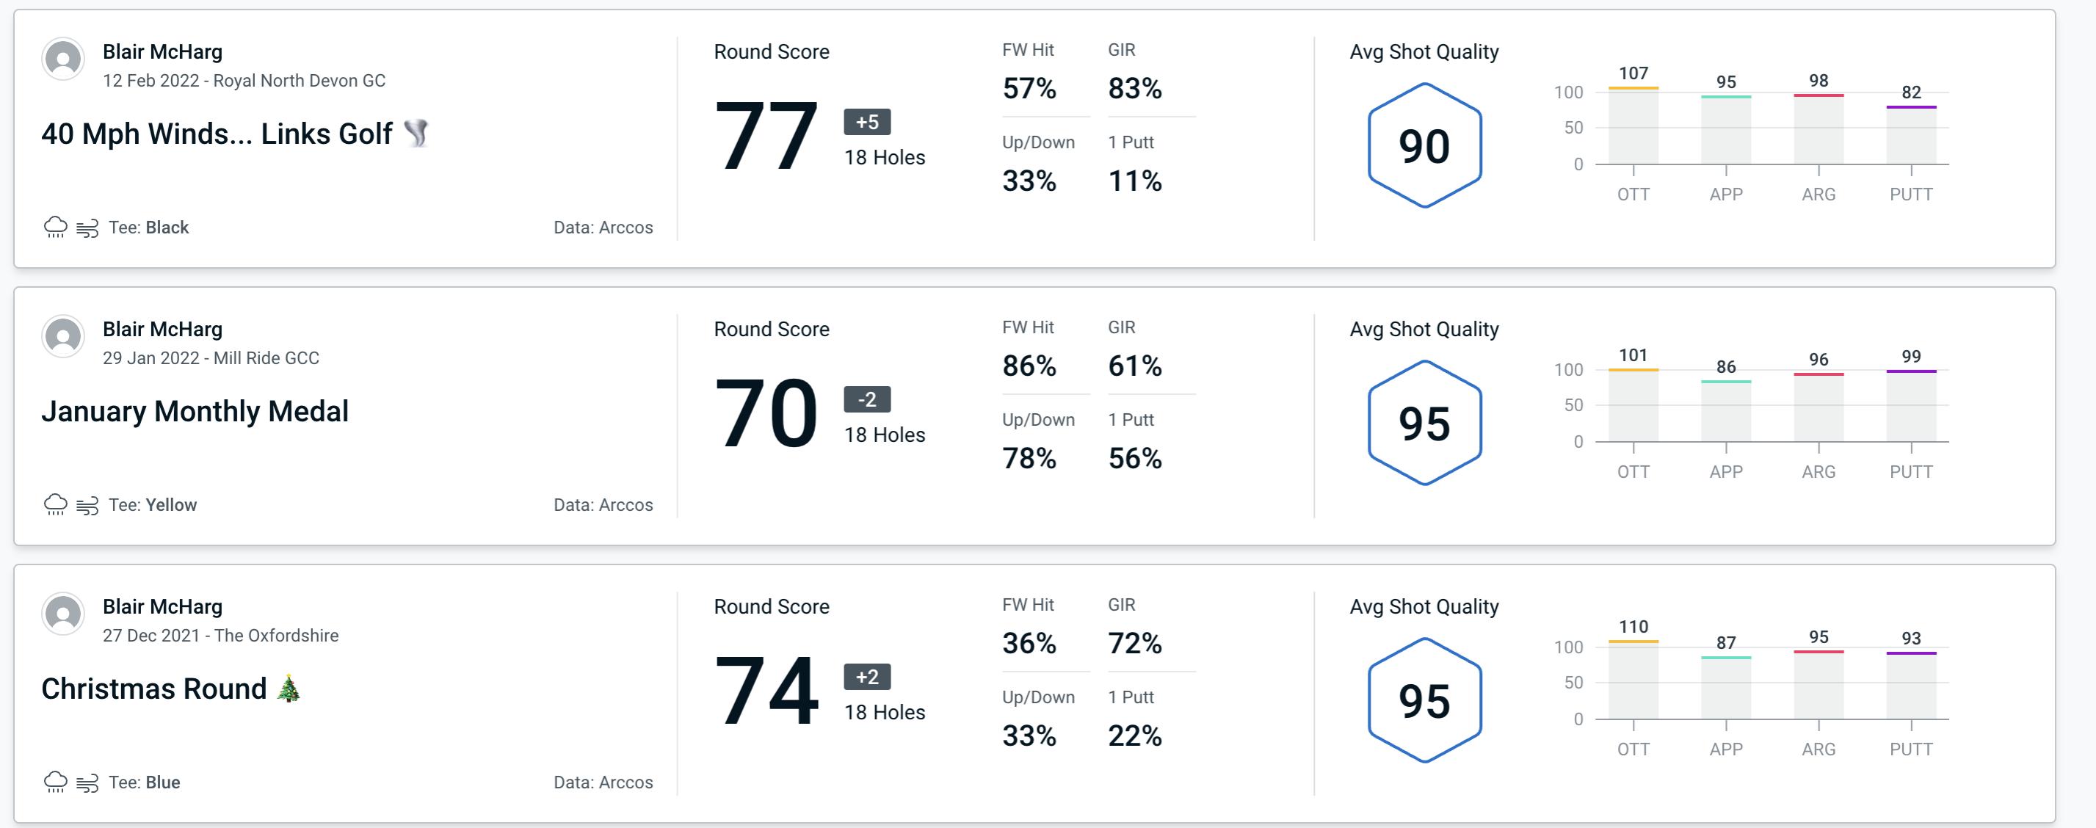Click the bag/tee icon next to Black tee
Screen dimensions: 2096x828
click(x=90, y=225)
